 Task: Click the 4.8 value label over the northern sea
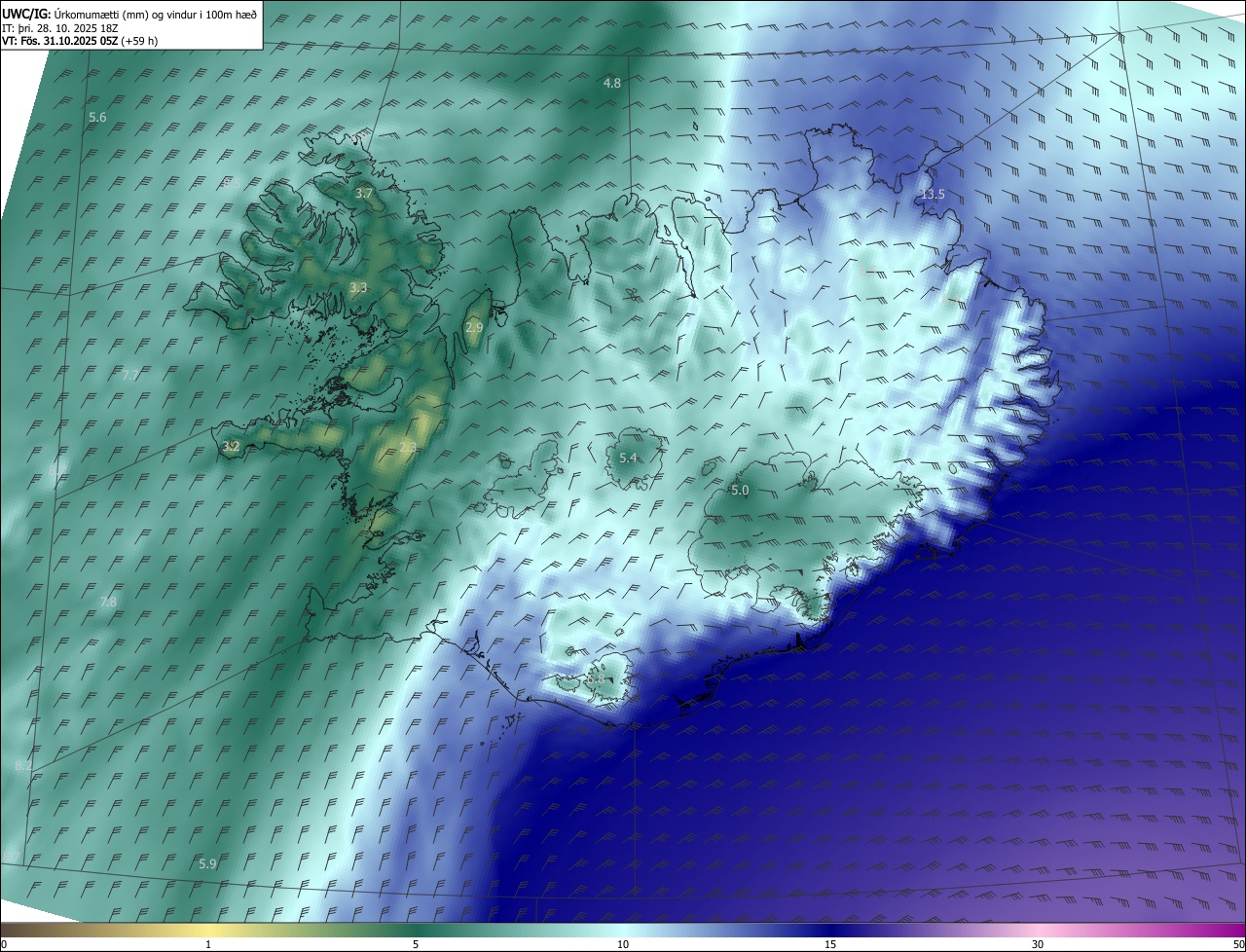[612, 84]
